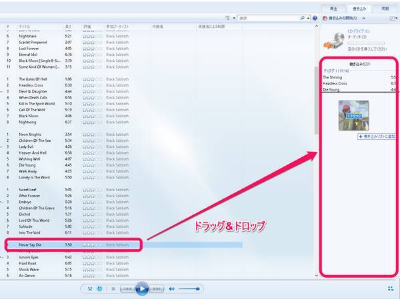Skip to next track button
Image resolution: width=400 pixels, height=299 pixels.
156,289
